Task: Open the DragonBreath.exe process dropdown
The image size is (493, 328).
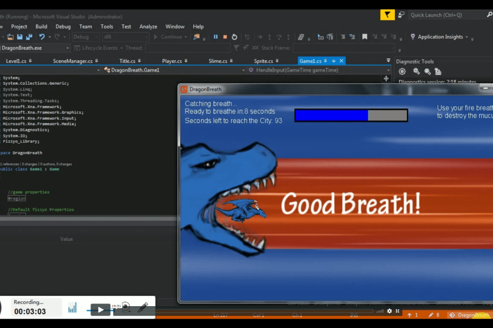Action: click(67, 48)
